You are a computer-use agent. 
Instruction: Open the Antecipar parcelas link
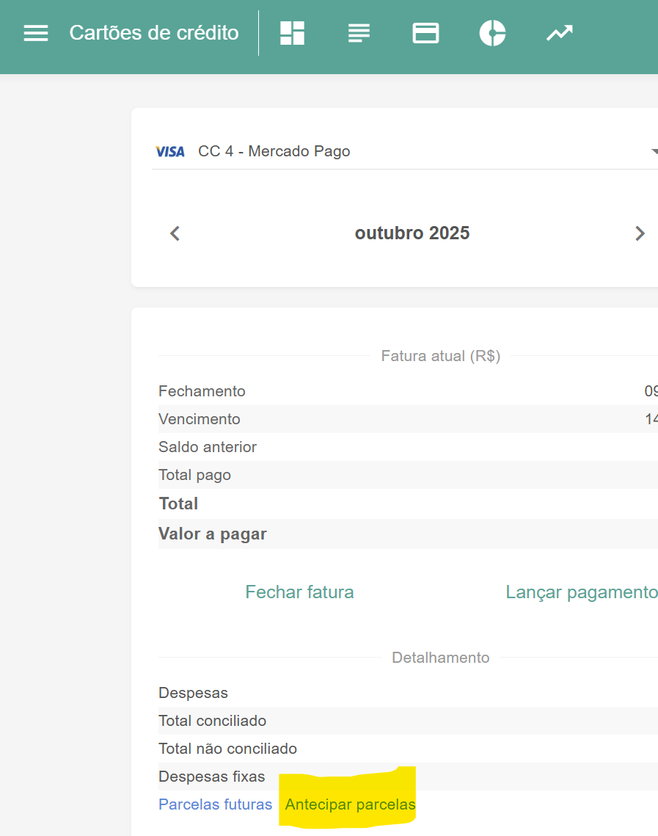pyautogui.click(x=350, y=804)
